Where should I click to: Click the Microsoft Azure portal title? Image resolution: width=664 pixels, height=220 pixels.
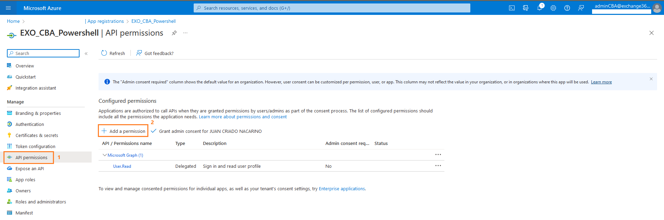[43, 8]
